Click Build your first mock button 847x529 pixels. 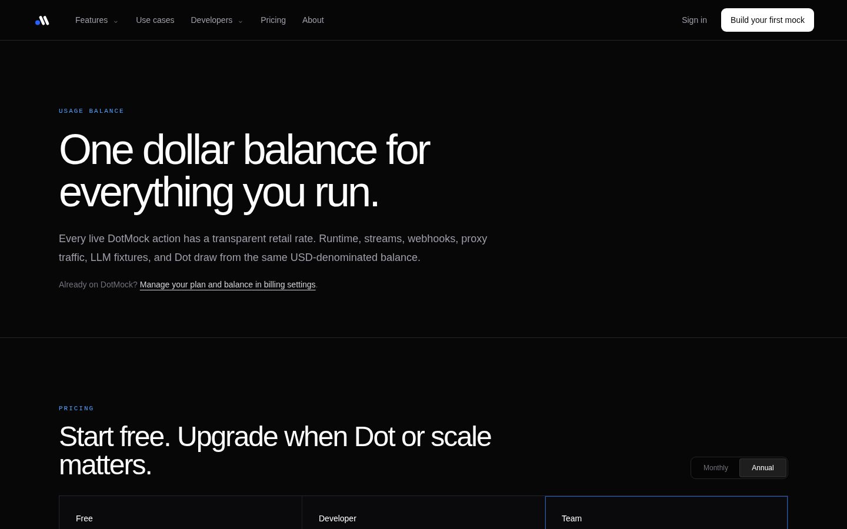tap(768, 20)
